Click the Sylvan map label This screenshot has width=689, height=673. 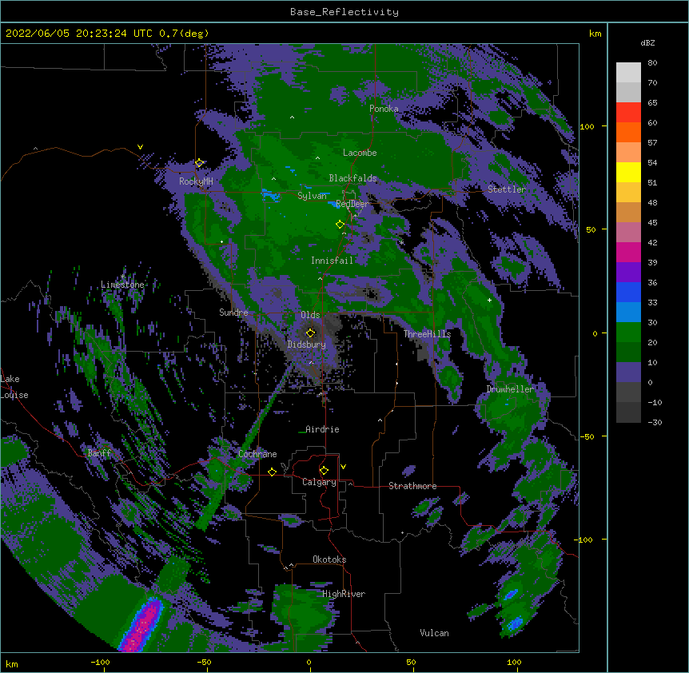(312, 196)
